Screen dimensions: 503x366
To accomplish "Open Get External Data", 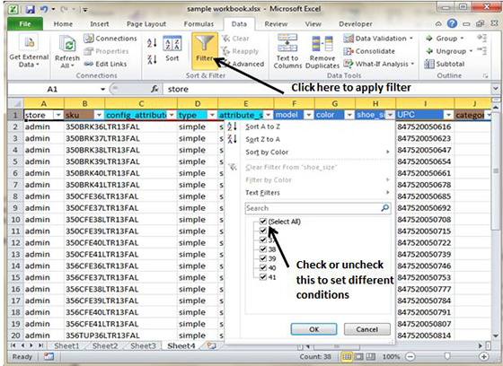I will 29,50.
